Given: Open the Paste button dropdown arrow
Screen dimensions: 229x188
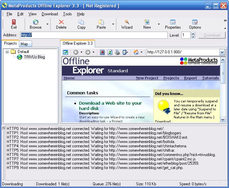Looking at the screenshot, I should pos(113,24).
